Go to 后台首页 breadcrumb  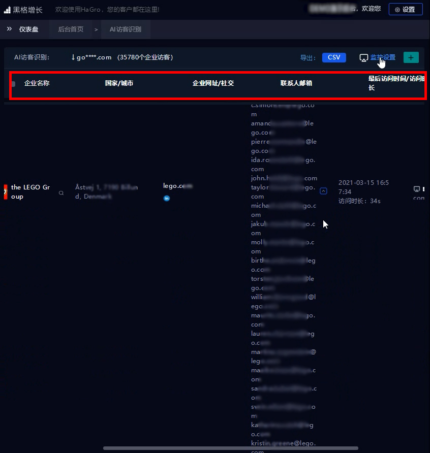click(x=71, y=29)
